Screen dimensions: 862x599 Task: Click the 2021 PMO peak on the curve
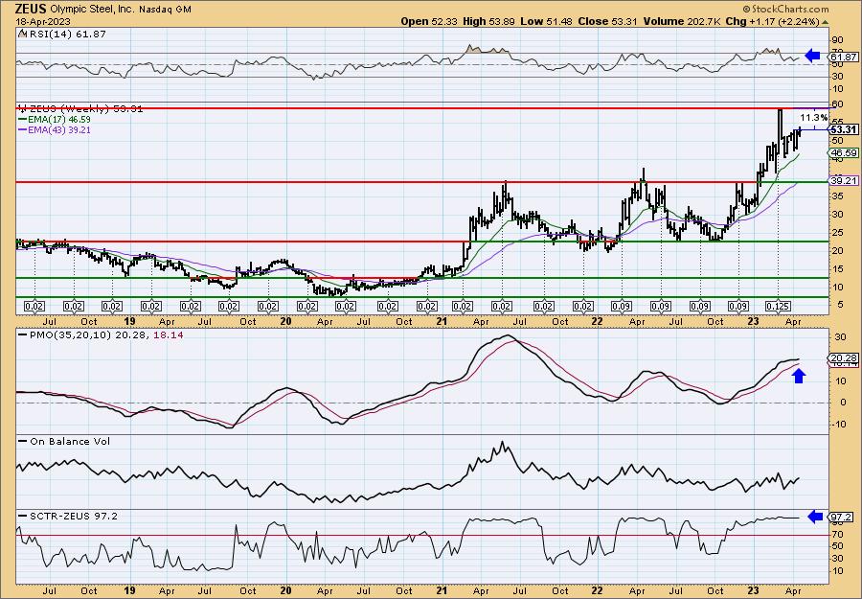coord(508,335)
